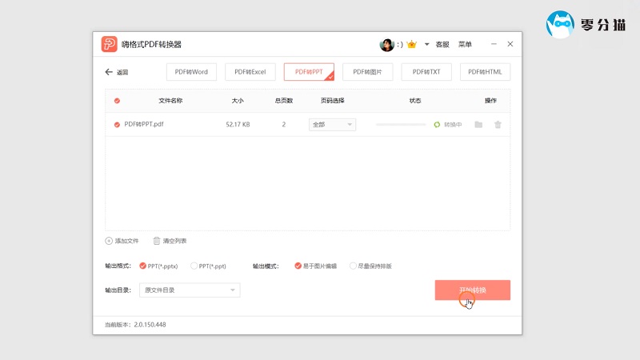Expand the account dropdown arrow
This screenshot has height=360, width=640.
click(x=426, y=44)
